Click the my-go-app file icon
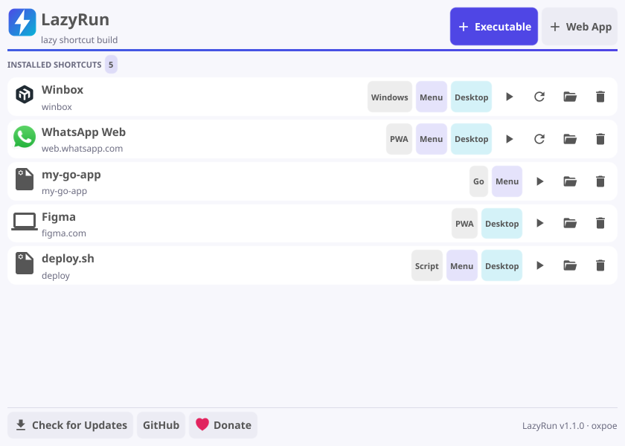The width and height of the screenshot is (625, 446). 25,179
